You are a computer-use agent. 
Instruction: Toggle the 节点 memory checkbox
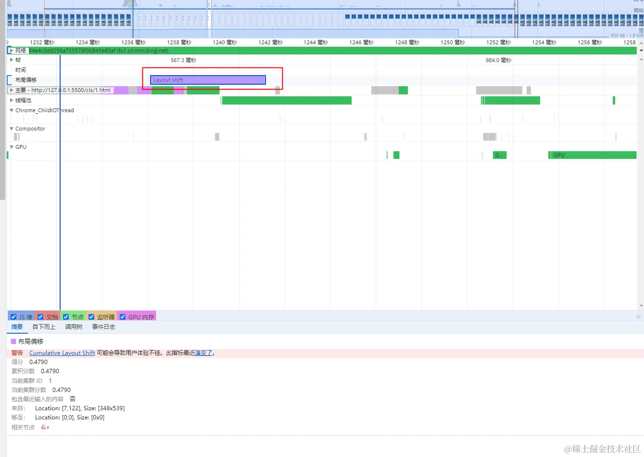[x=66, y=317]
